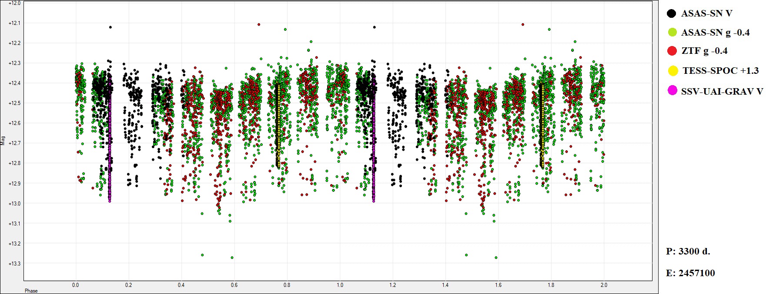This screenshot has height=294, width=783.
Task: Click the +12.1 magnitude tick label
Action: [14, 23]
